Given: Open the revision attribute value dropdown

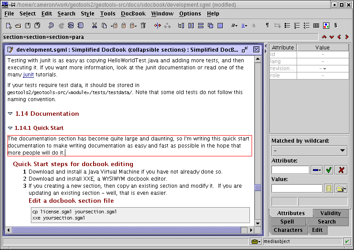Looking at the screenshot, I should point(325,68).
